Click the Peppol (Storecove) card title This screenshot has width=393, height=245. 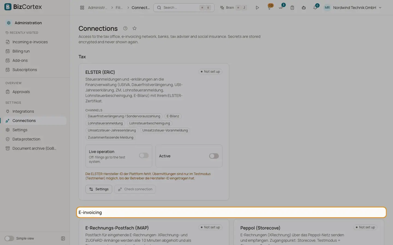pos(260,228)
